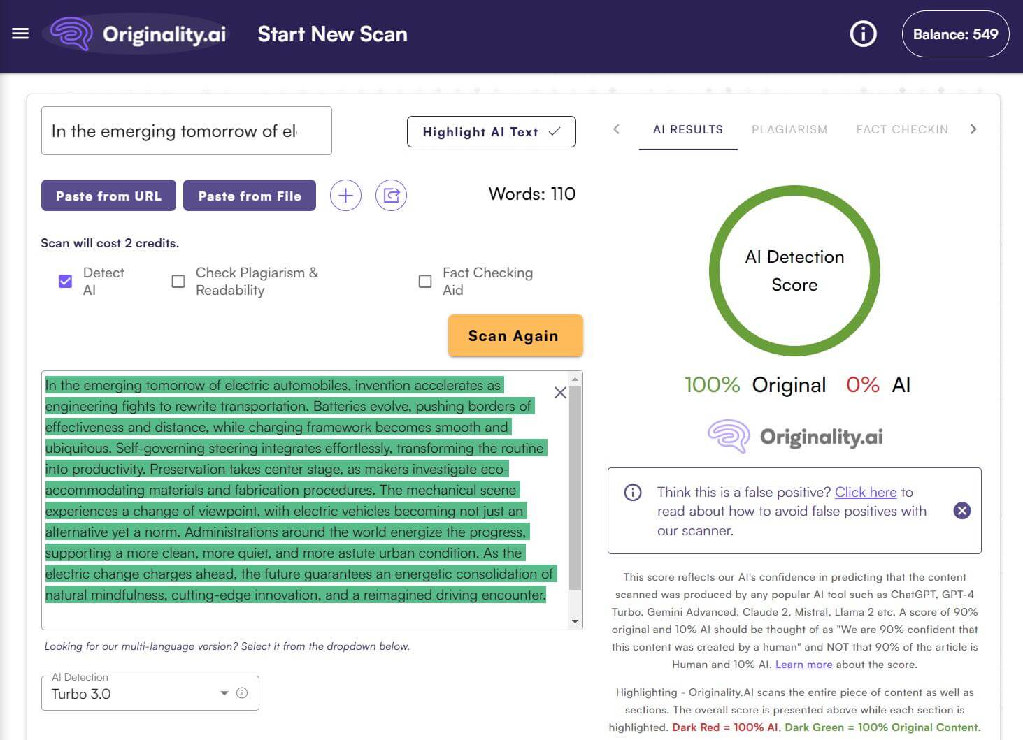Dismiss the false positive notice

click(962, 511)
